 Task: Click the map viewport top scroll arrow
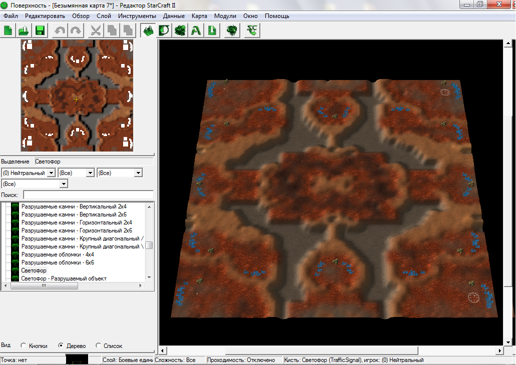pos(508,43)
